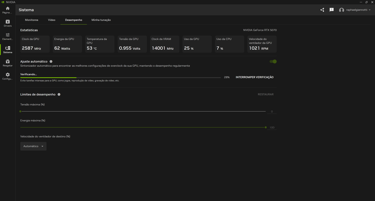
Task: Click the user profile avatar icon
Action: (342, 10)
